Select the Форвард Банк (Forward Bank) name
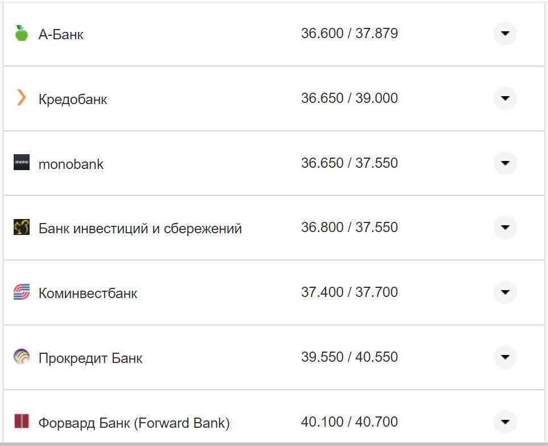This screenshot has width=548, height=446. click(134, 423)
